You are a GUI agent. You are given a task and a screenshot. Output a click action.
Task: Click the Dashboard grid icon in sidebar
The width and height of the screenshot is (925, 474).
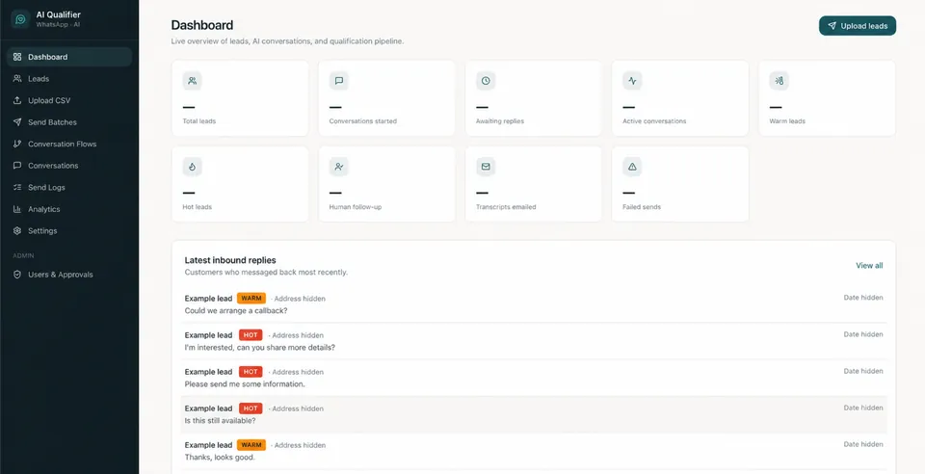[17, 57]
